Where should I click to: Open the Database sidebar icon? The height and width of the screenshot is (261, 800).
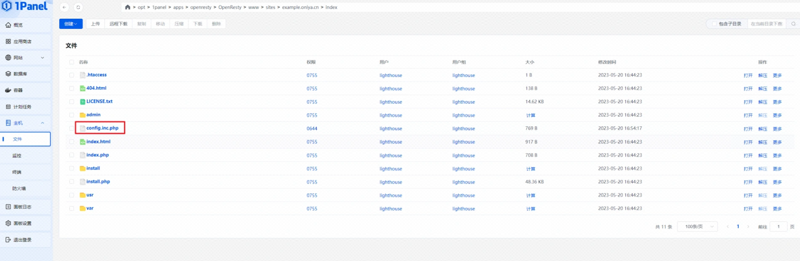(x=8, y=74)
